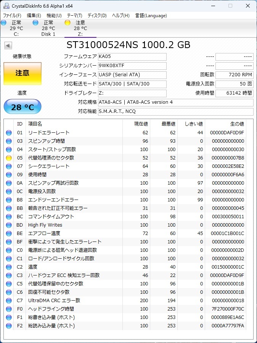Switch to the Disk 1 tab
Screen dimensions: 257x343
(48, 29)
